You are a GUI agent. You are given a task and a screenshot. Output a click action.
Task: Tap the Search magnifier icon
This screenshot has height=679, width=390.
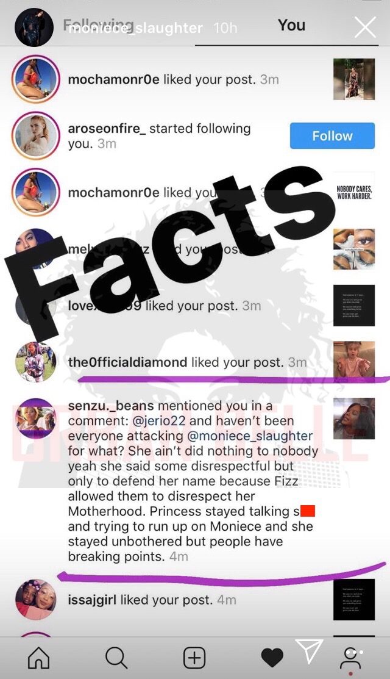click(x=116, y=658)
